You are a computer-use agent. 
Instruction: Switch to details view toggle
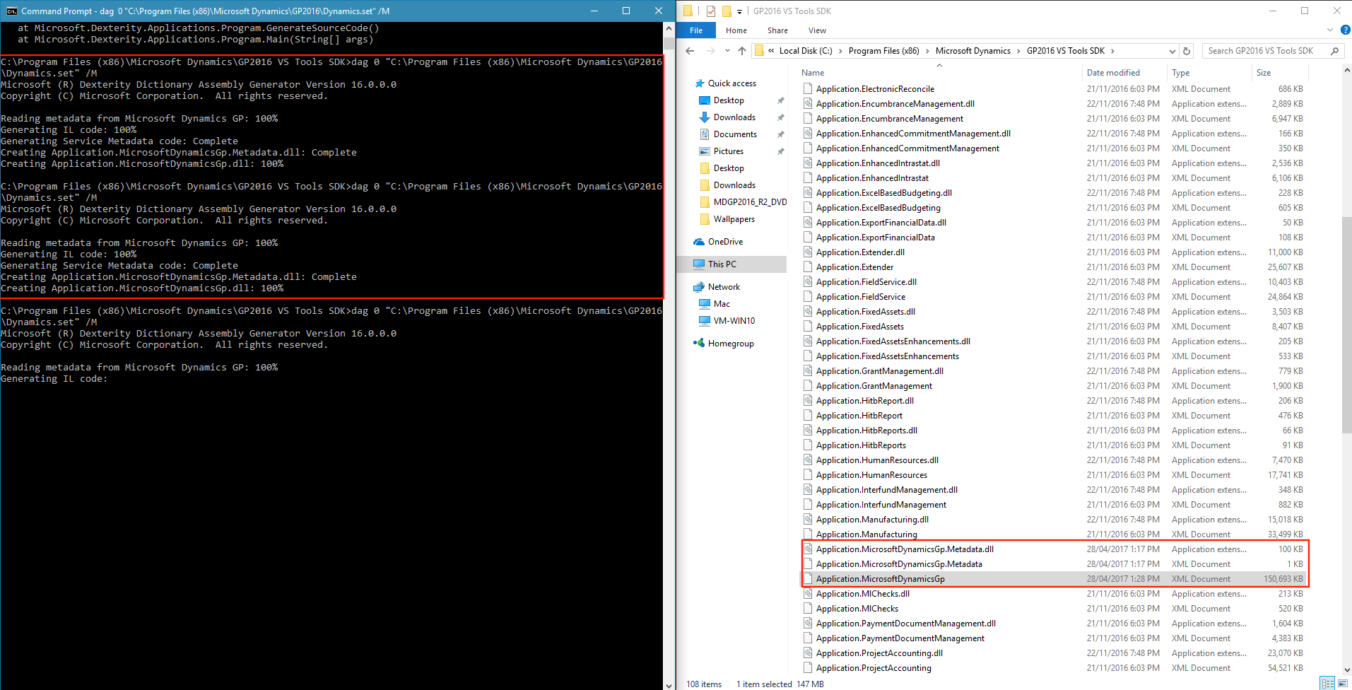click(1327, 684)
